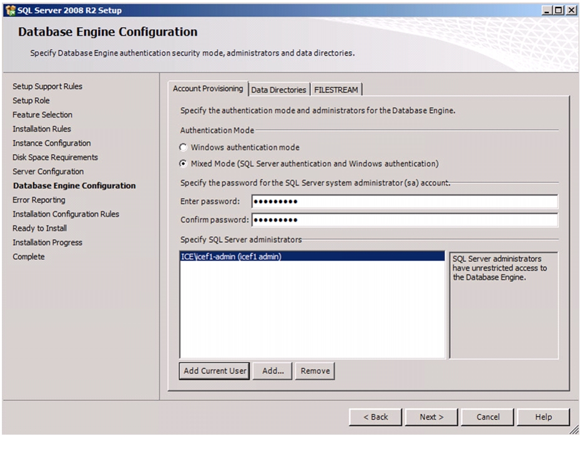Click Server Configuration step
580x464 pixels.
(x=48, y=172)
